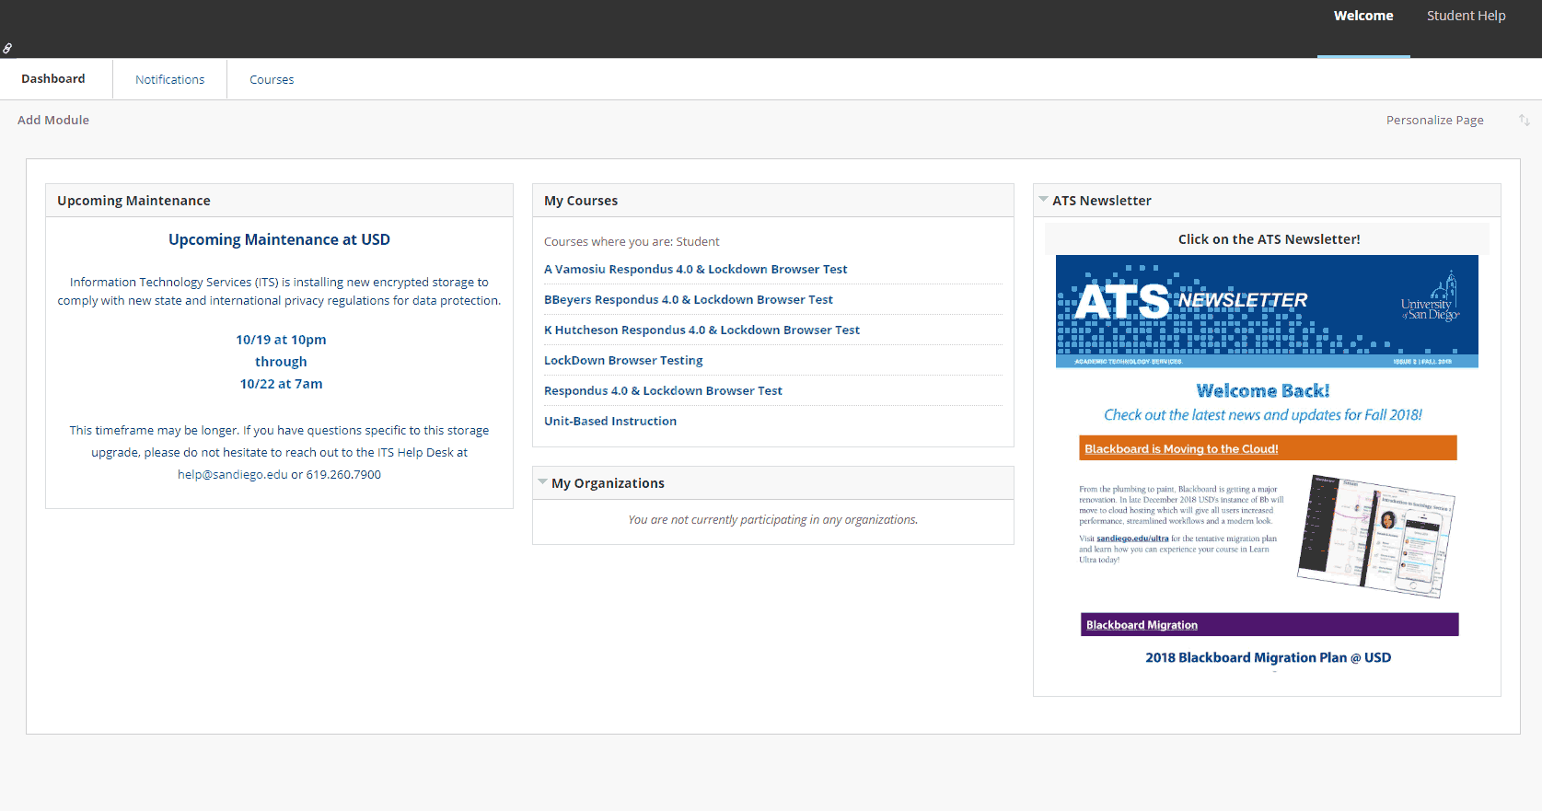The image size is (1542, 811).
Task: Click the ATS Newsletter banner image
Action: pyautogui.click(x=1267, y=311)
